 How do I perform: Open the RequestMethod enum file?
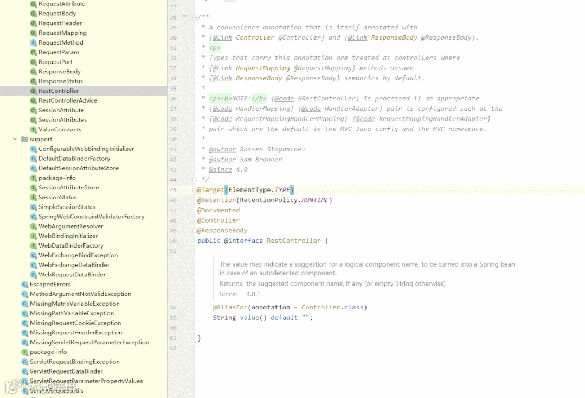61,42
